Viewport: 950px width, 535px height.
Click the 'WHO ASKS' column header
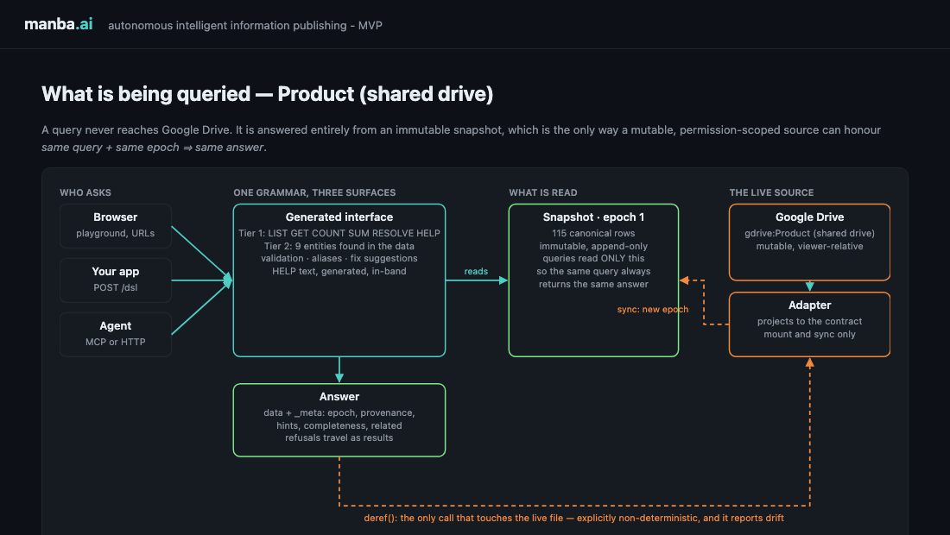pyautogui.click(x=85, y=192)
